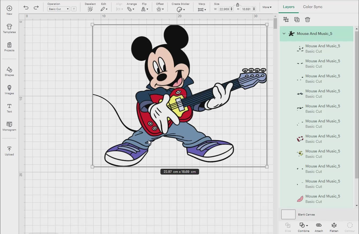Click the Blank Canvas label
Image resolution: width=359 pixels, height=234 pixels.
point(306,215)
